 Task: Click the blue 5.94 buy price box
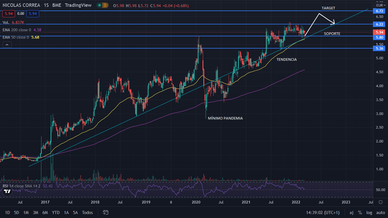pyautogui.click(x=33, y=13)
